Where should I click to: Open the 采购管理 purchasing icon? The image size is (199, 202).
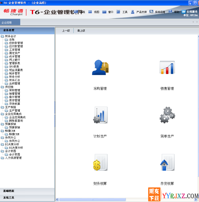100,67
